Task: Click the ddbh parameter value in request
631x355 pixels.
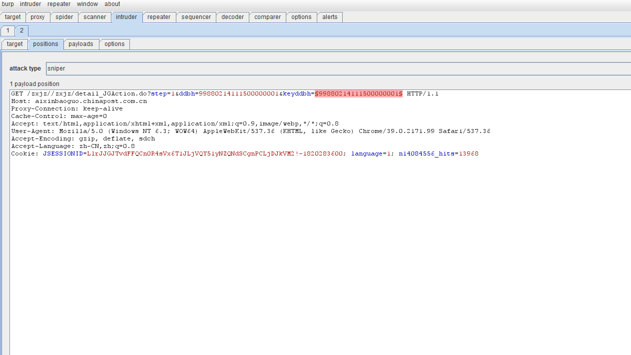Action: point(239,93)
